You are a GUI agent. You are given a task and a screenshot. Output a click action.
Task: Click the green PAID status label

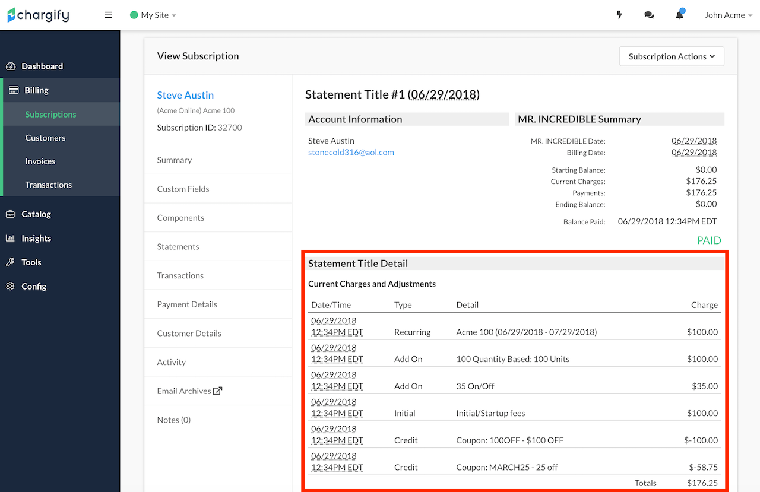tap(709, 240)
